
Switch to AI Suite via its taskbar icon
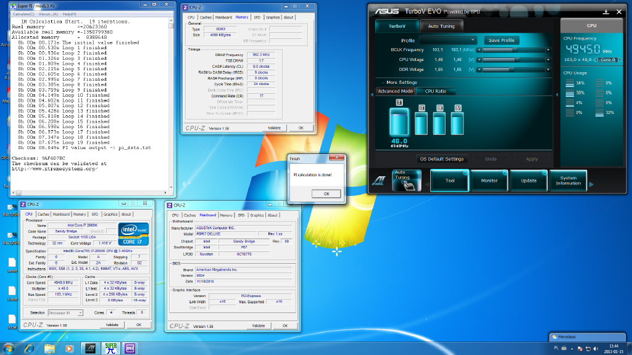90,349
